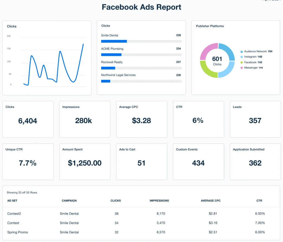Sort the table by CTR column header

tap(259, 201)
